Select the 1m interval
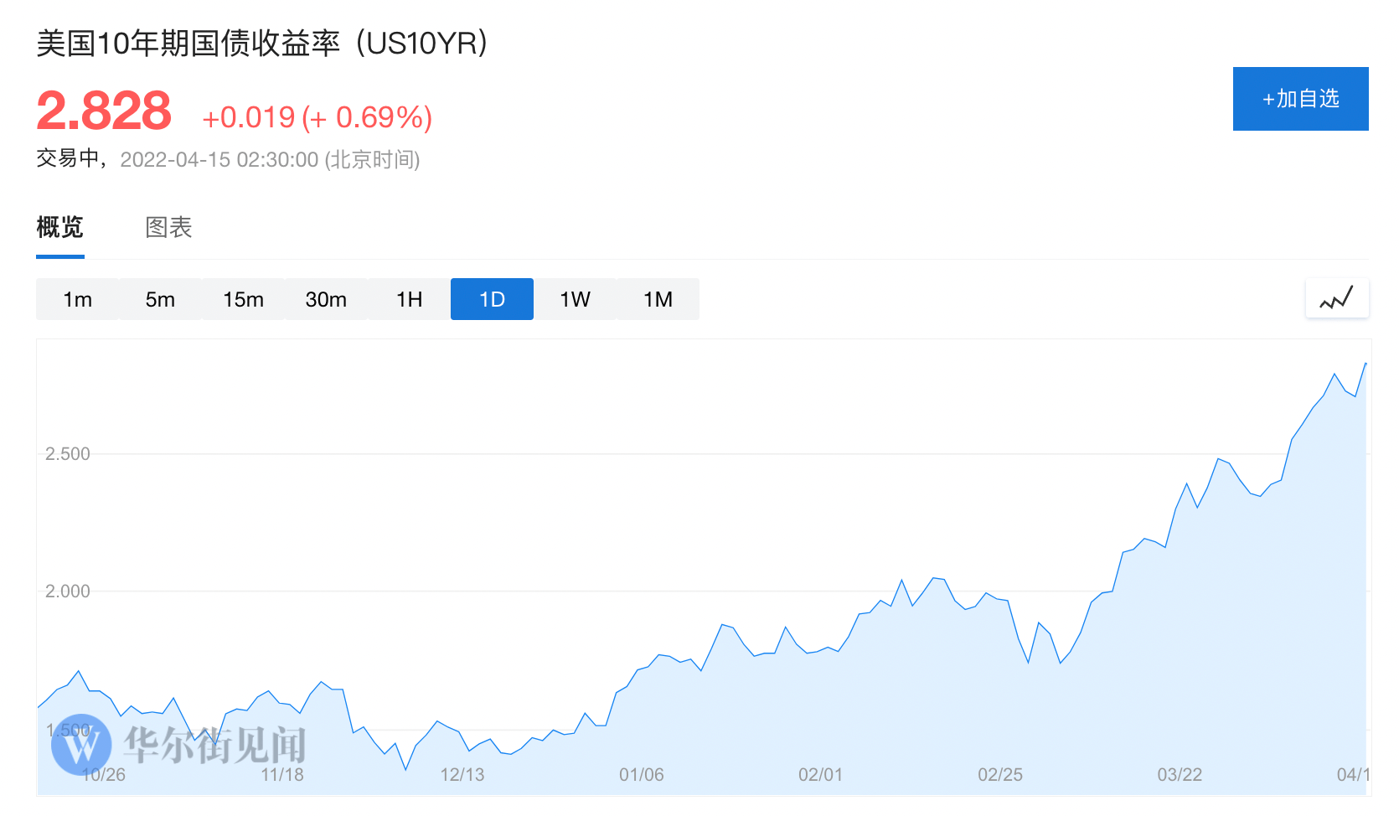 (x=77, y=299)
